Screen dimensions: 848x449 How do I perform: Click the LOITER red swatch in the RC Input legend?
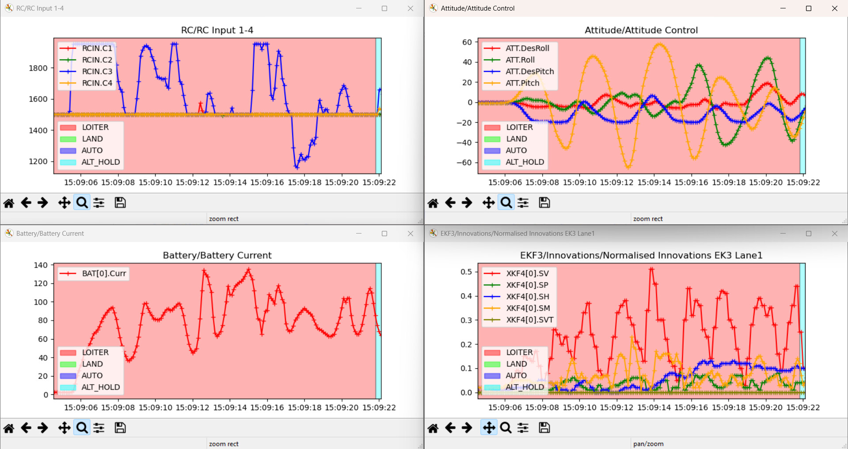[x=68, y=128]
